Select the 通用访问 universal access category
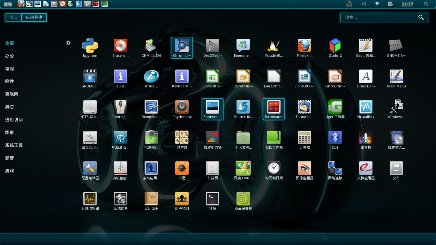This screenshot has height=245, width=436. click(14, 120)
